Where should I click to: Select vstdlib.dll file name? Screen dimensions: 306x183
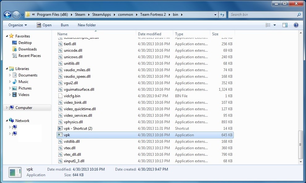(72, 141)
